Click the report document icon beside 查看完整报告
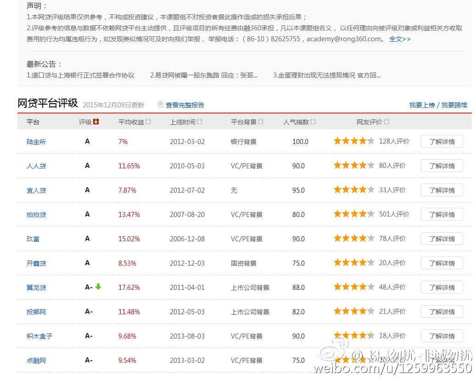 (161, 105)
